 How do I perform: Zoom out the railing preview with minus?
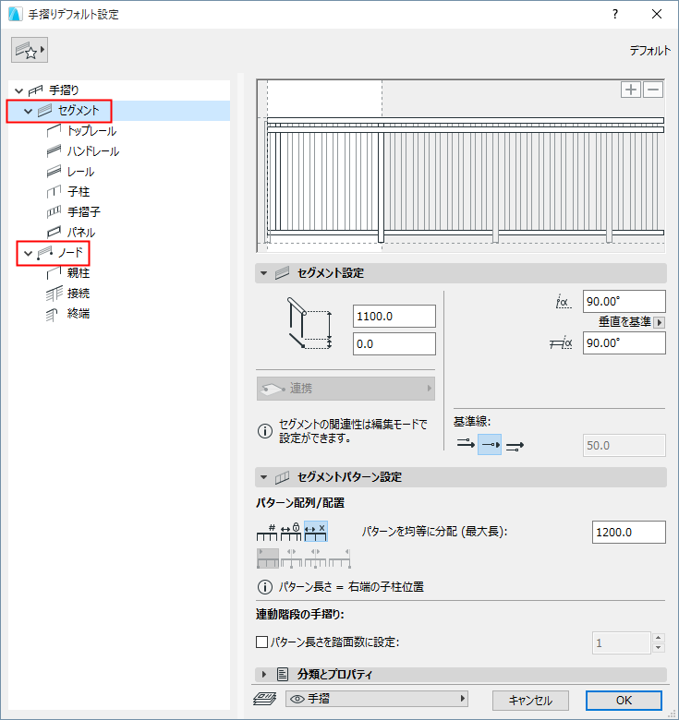(x=653, y=90)
